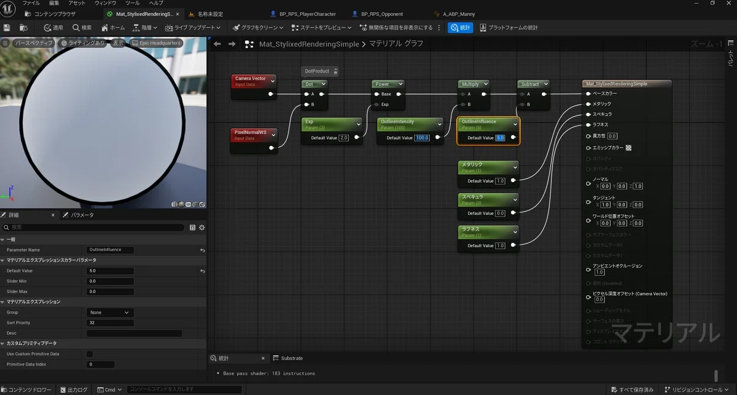This screenshot has width=737, height=395.
Task: Click すべて保存済み button
Action: coord(632,389)
